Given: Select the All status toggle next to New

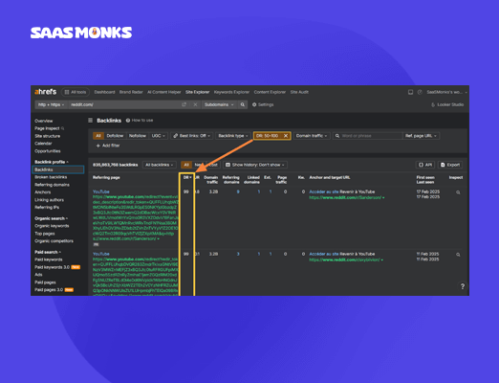Looking at the screenshot, I should pos(186,165).
